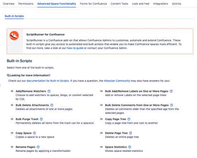
Task: Launch the Bulk Purge Trash script
Action: pyautogui.click(x=27, y=119)
